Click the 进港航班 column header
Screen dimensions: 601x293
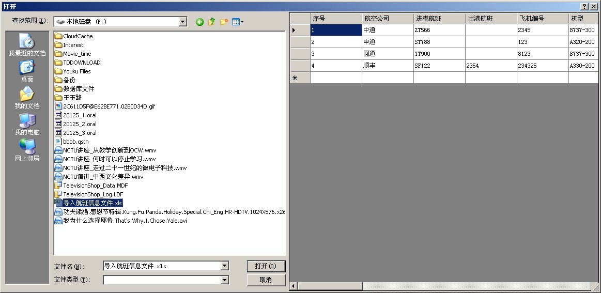[439, 19]
